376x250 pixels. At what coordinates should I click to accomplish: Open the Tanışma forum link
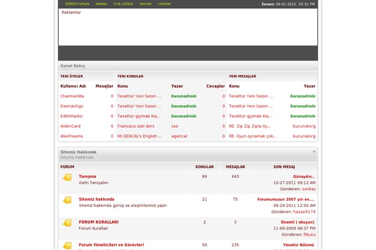tap(88, 176)
